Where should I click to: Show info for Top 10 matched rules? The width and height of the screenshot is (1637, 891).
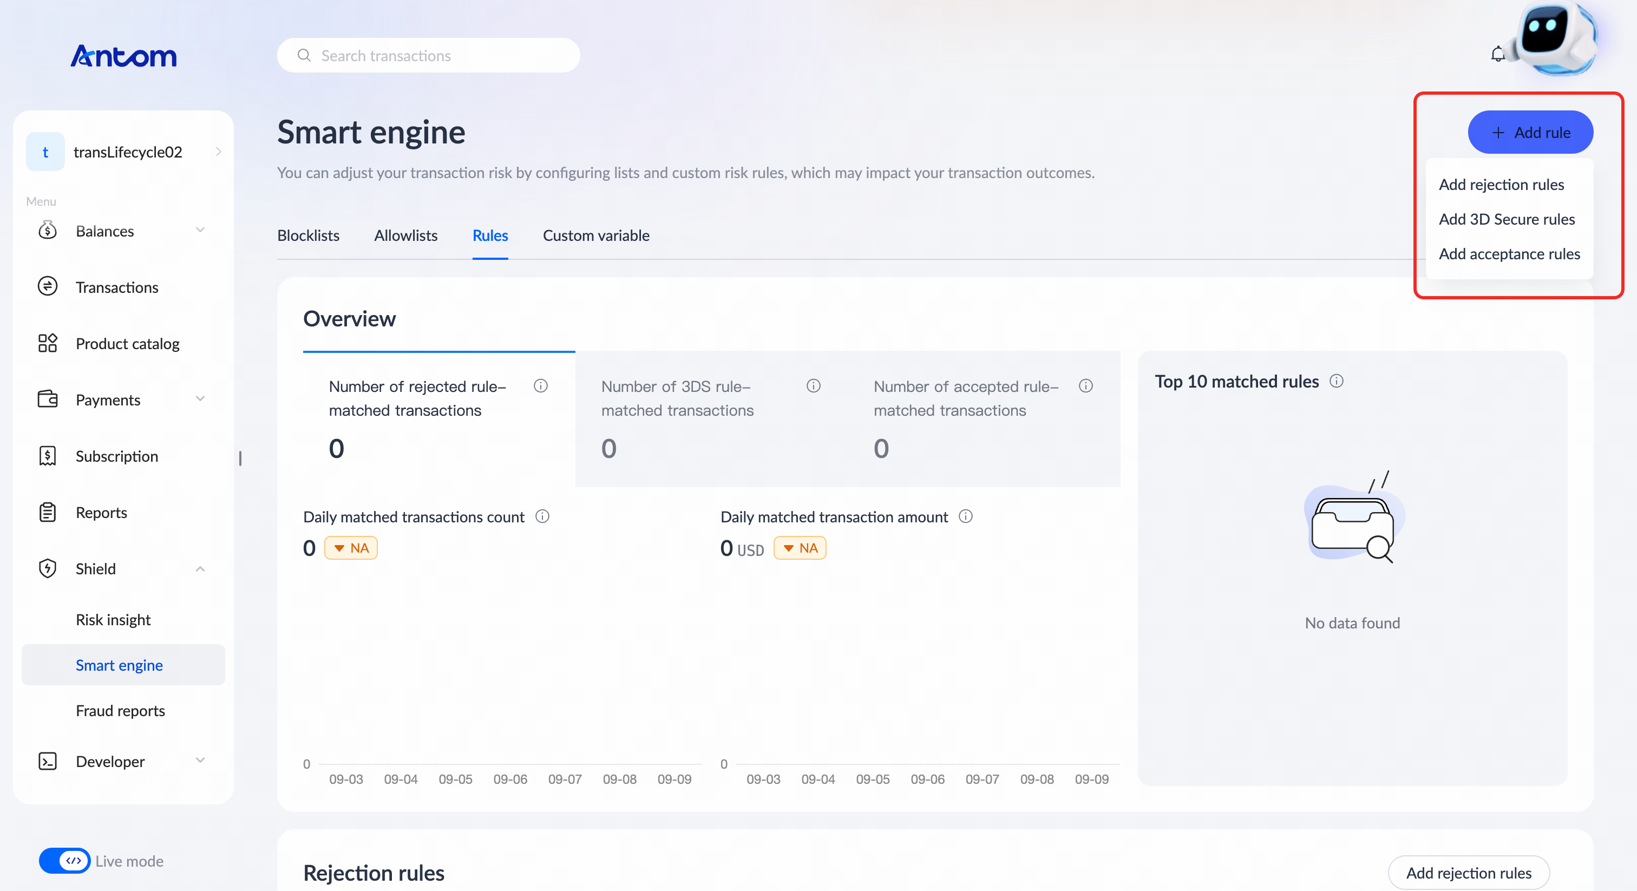pos(1337,381)
